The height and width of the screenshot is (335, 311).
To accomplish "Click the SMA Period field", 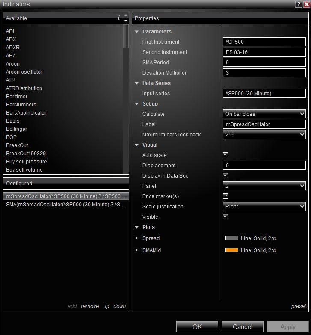I will click(x=264, y=62).
